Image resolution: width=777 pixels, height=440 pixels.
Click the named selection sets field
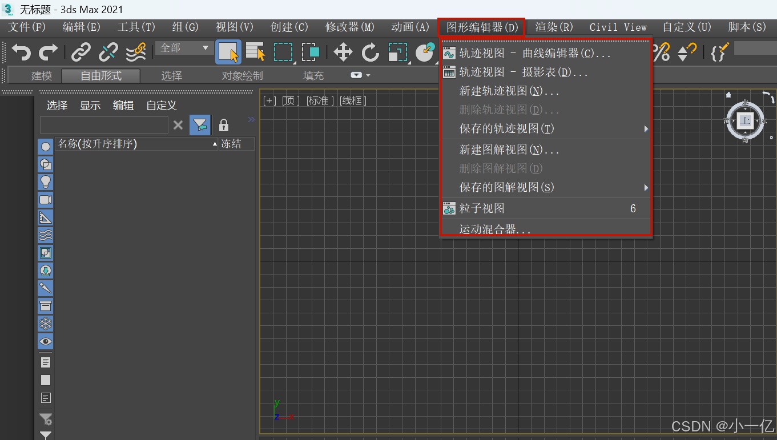pyautogui.click(x=755, y=48)
